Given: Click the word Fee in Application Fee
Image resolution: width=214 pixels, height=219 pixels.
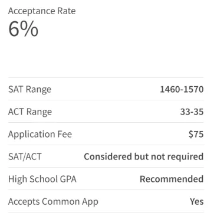Looking at the screenshot, I should coord(64,134).
